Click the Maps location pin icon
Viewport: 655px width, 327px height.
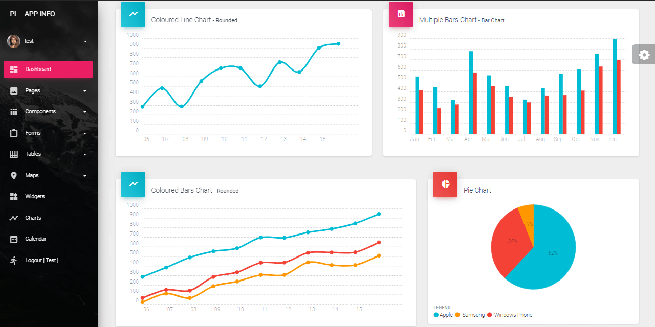click(14, 175)
